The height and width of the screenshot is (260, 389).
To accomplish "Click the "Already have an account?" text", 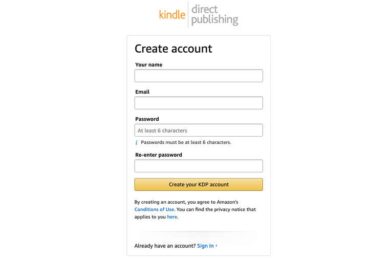I will pyautogui.click(x=165, y=246).
